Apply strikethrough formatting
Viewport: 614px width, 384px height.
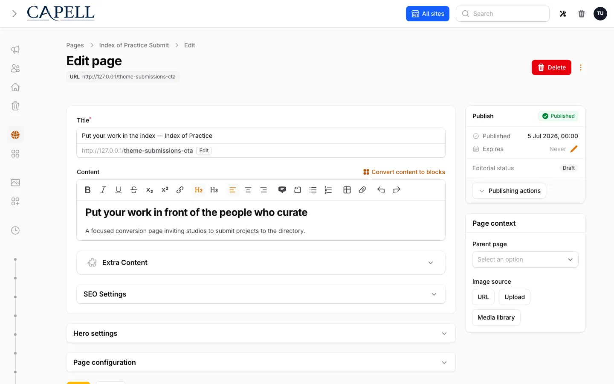click(134, 190)
